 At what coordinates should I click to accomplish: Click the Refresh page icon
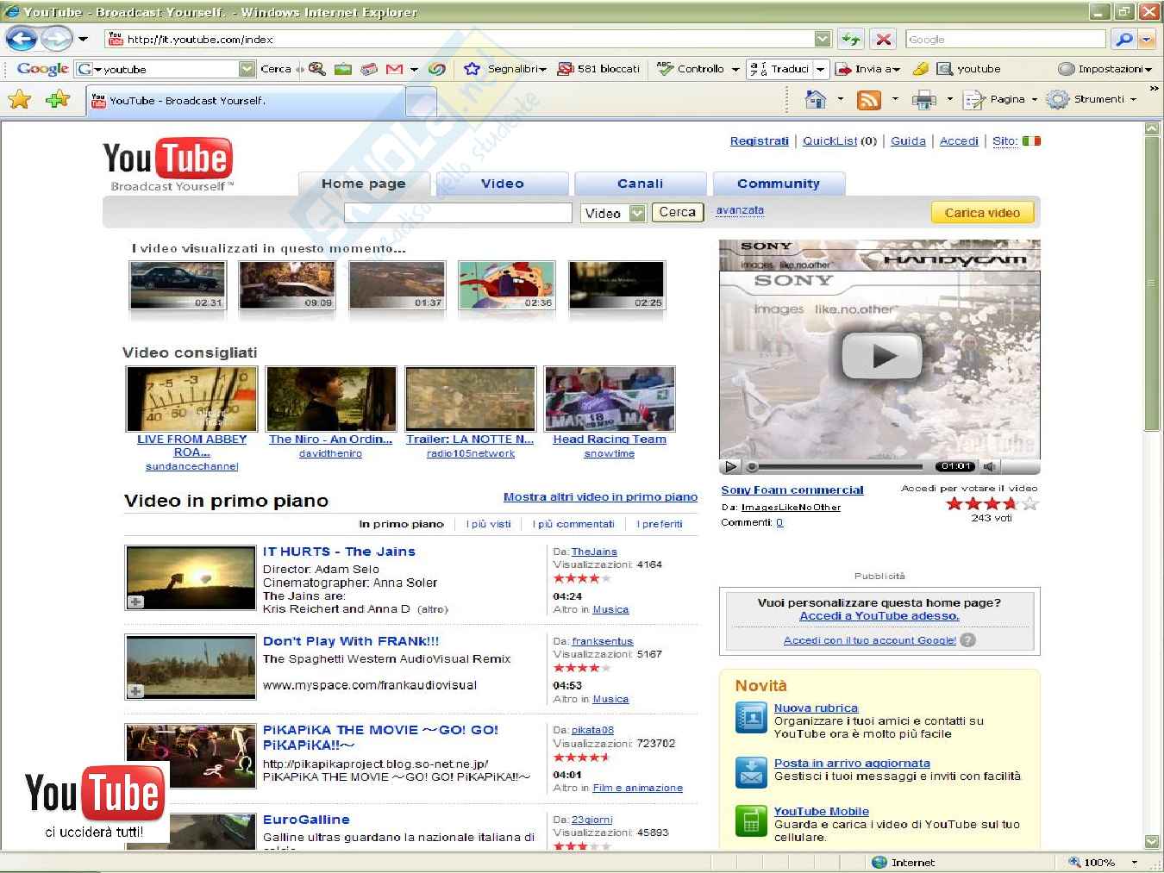pos(851,39)
